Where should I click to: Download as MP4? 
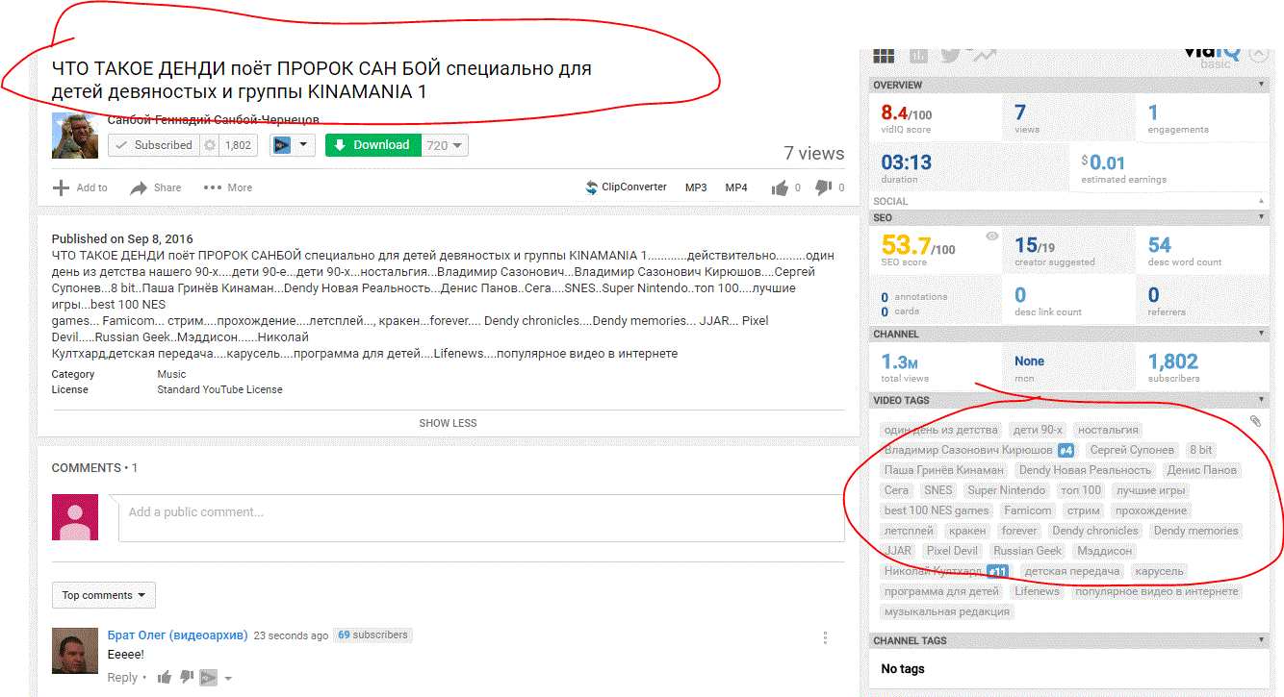click(736, 187)
